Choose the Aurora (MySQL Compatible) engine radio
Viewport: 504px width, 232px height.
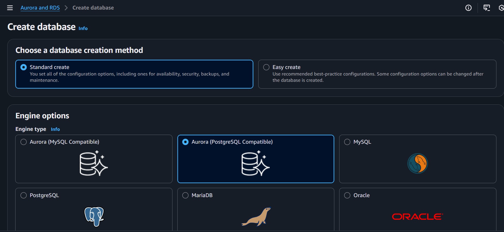tap(24, 142)
